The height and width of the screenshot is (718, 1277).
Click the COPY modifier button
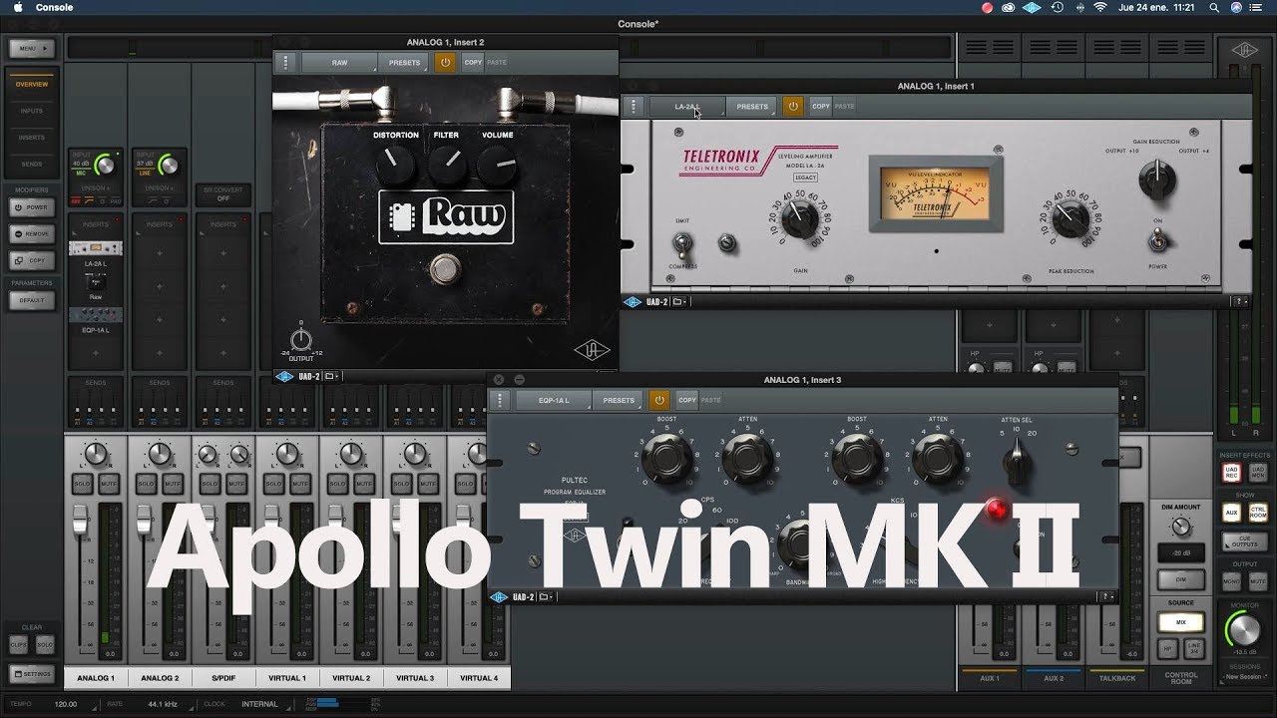tap(32, 260)
